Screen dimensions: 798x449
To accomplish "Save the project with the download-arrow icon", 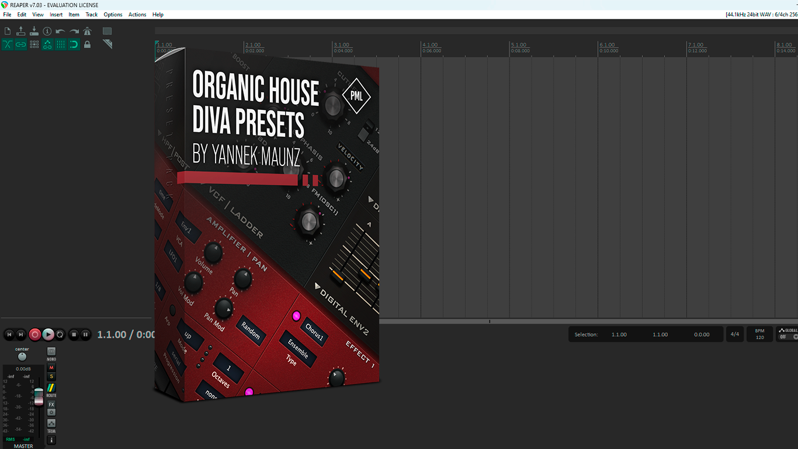I will click(34, 31).
